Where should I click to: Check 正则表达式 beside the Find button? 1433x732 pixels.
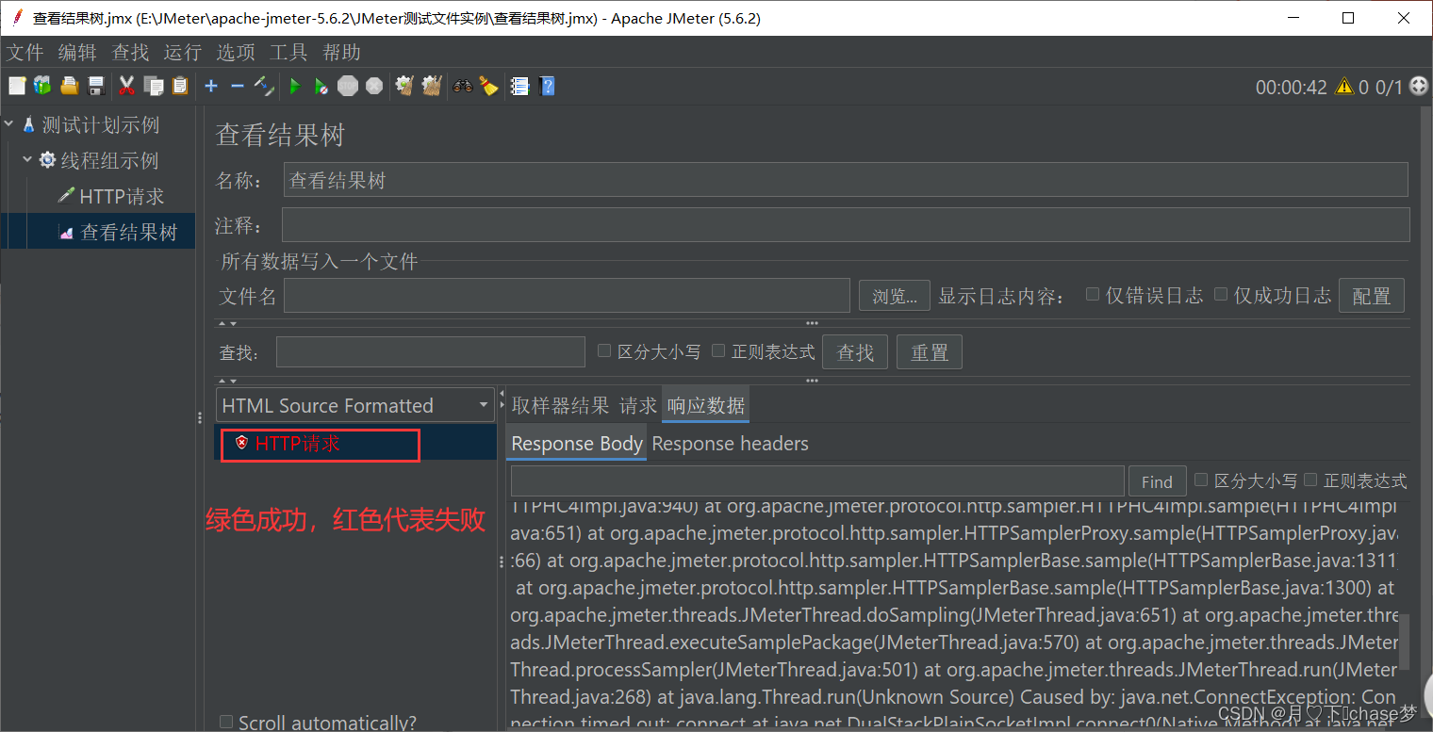click(1310, 480)
